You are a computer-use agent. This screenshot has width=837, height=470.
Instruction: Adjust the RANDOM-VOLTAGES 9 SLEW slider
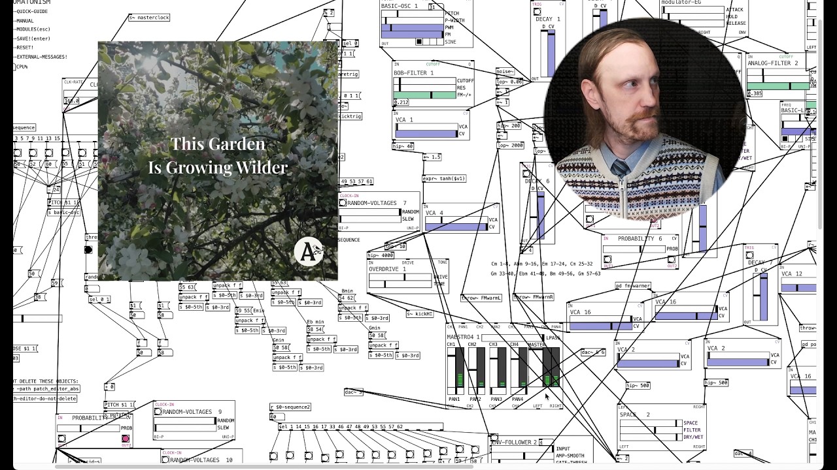pos(185,428)
